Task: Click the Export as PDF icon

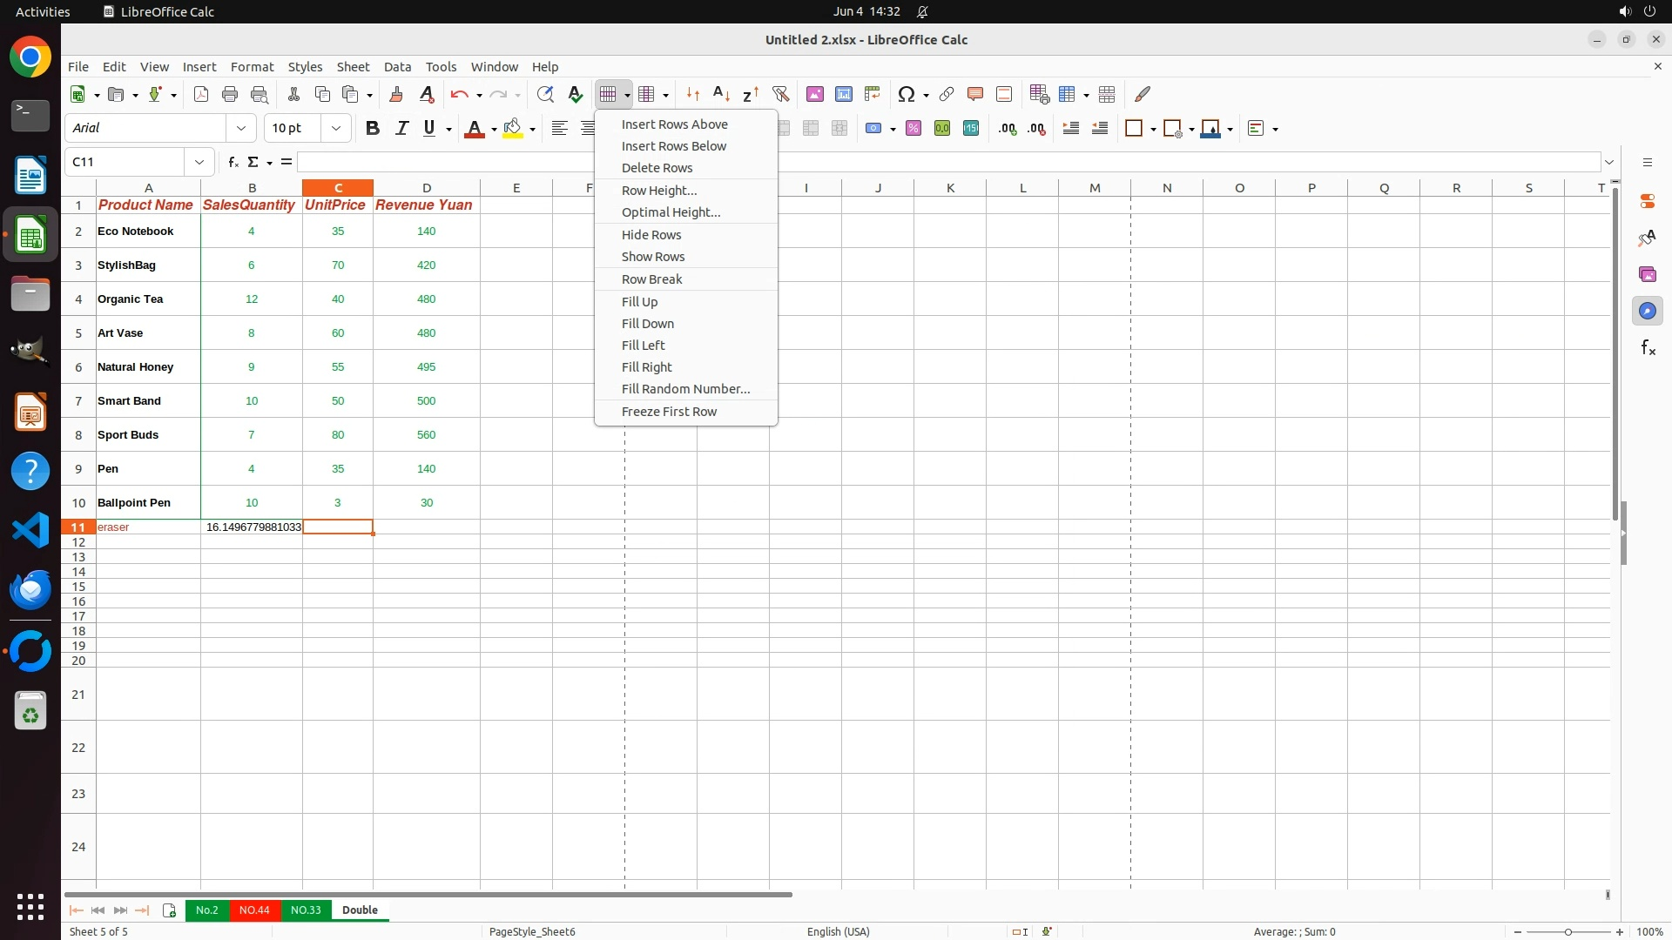Action: tap(201, 94)
